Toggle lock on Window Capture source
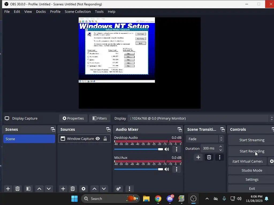274x205 pixels. 105,139
